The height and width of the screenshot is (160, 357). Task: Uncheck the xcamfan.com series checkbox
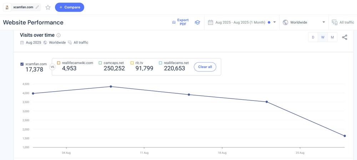click(22, 64)
